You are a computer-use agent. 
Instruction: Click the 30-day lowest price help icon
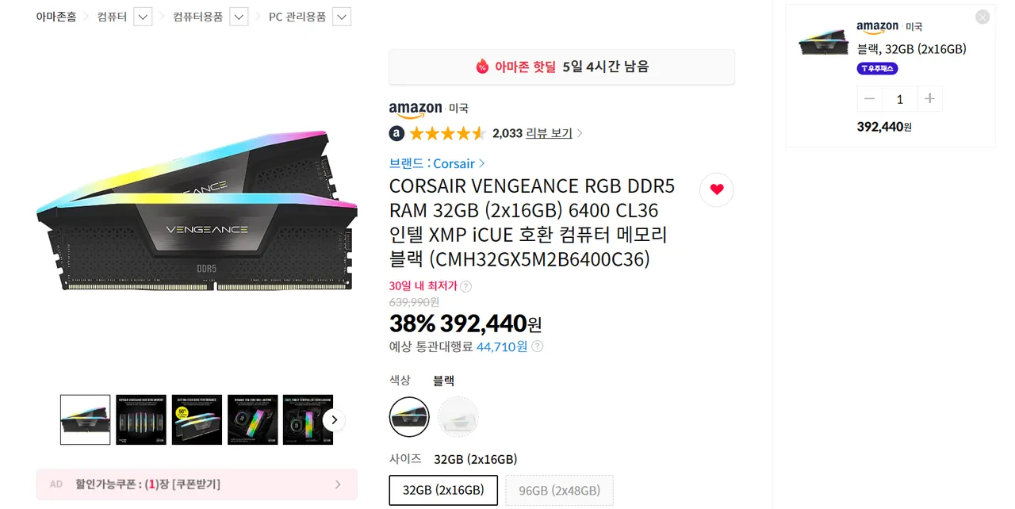466,286
